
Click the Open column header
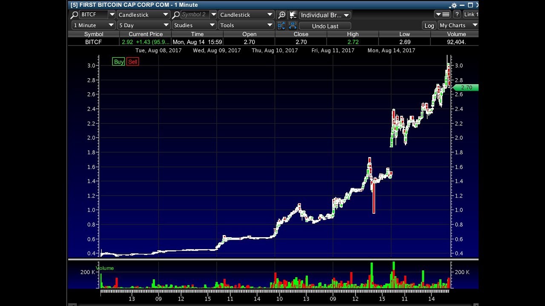249,34
